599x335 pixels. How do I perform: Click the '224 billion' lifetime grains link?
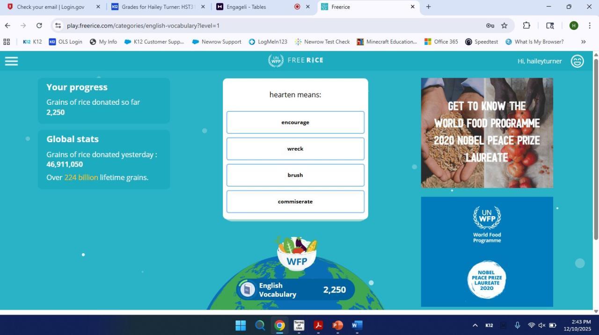pos(81,177)
